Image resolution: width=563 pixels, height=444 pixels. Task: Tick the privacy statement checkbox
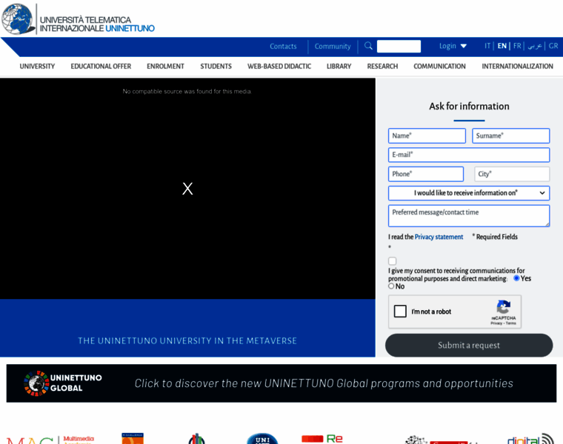coord(393,261)
